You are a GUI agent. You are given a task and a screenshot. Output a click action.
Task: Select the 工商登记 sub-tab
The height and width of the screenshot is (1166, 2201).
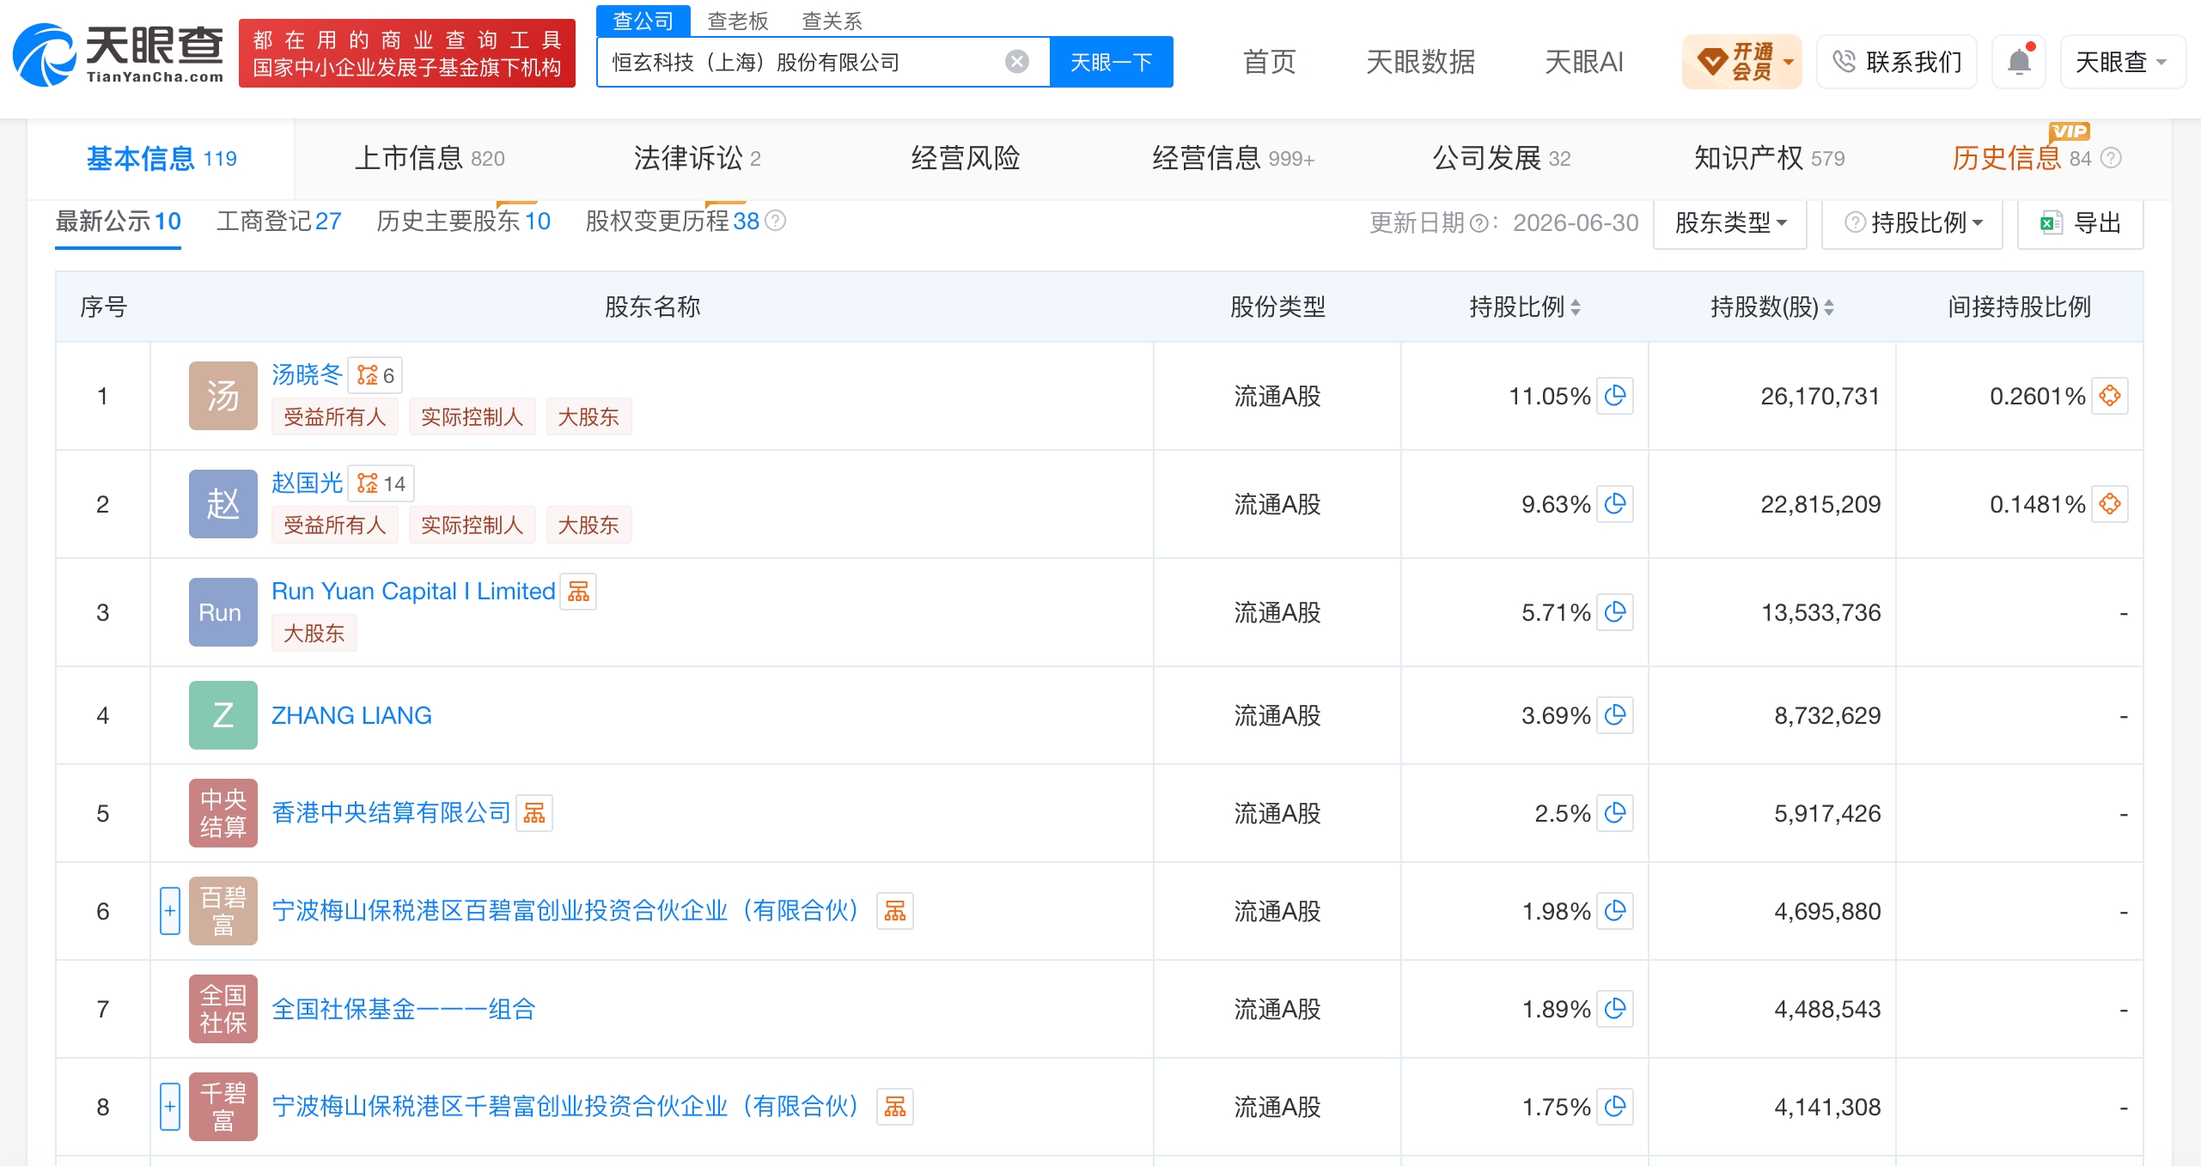[x=278, y=222]
